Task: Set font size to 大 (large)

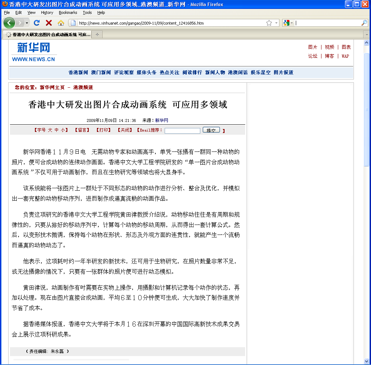Action: point(50,130)
